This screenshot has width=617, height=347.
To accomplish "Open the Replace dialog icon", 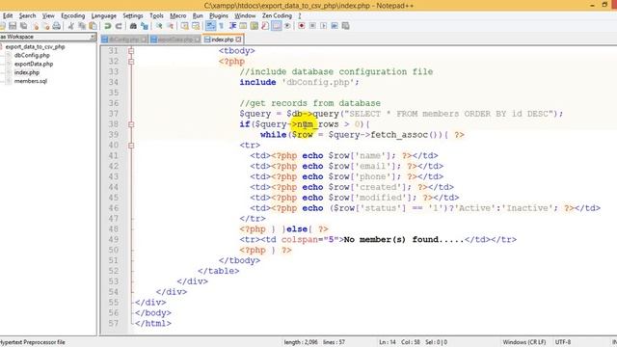I will (144, 26).
